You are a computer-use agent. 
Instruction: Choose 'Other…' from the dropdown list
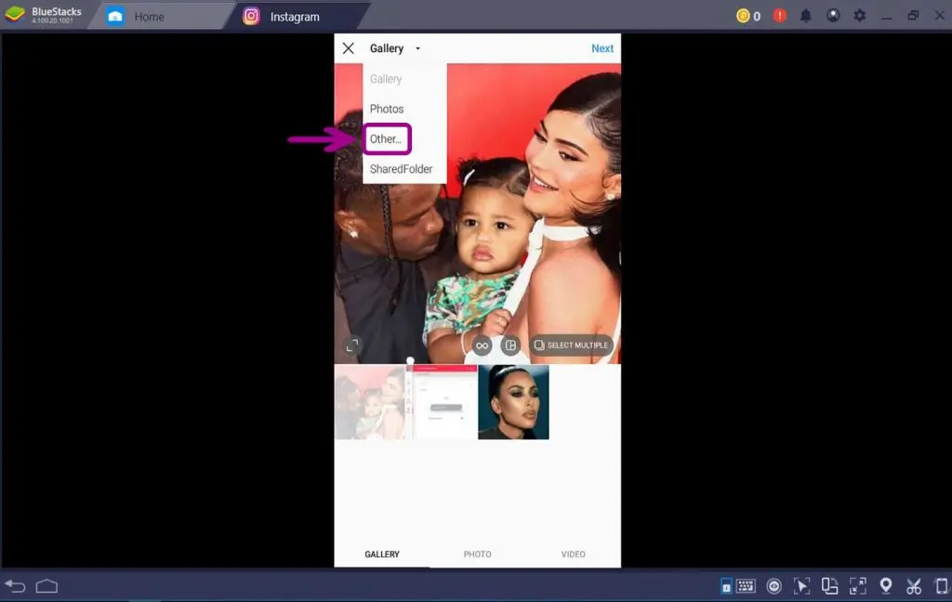386,139
